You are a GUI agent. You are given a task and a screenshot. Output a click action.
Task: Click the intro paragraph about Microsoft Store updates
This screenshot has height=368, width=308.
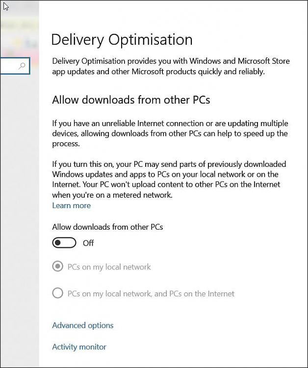[x=170, y=66]
